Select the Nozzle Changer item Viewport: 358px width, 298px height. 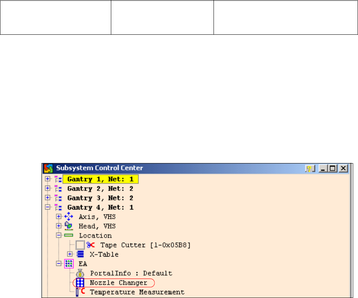tap(118, 283)
